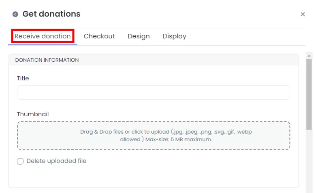Click the scrollbar track below the thumb
The height and width of the screenshot is (193, 316).
click(309, 161)
